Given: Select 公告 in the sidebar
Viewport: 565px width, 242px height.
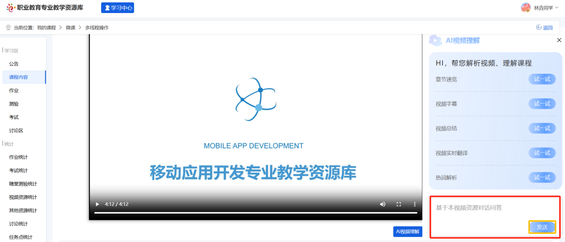Looking at the screenshot, I should [x=14, y=64].
